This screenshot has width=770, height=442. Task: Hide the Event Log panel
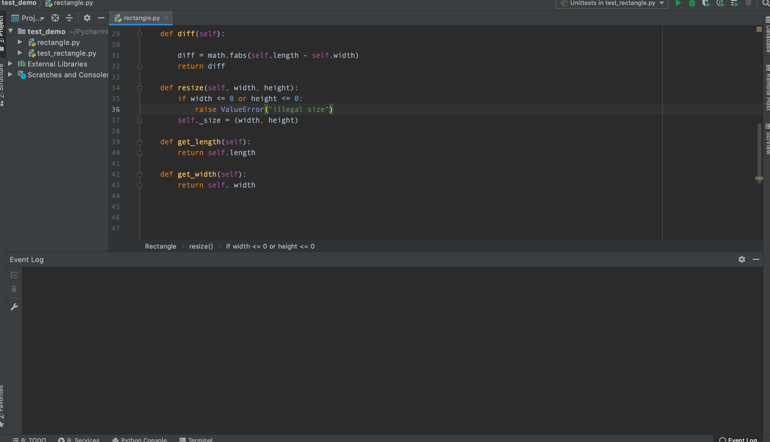(756, 259)
